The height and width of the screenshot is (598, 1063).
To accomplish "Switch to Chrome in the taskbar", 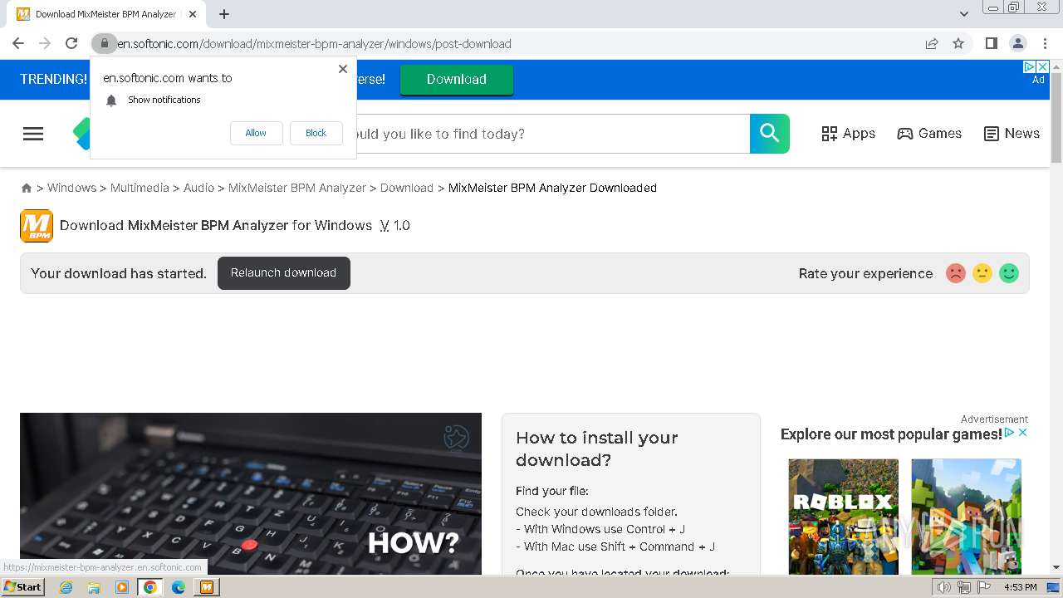I will (x=150, y=587).
